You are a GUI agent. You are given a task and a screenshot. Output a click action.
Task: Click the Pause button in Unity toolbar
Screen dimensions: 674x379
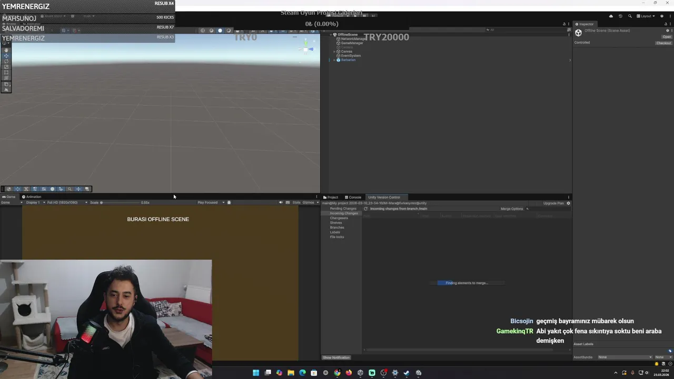tap(364, 16)
